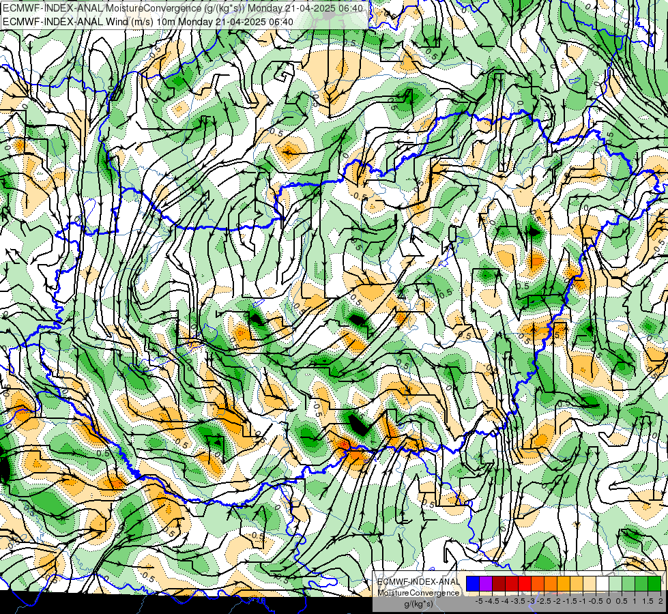
Task: Click the purple legend swatch
Action: 486,584
